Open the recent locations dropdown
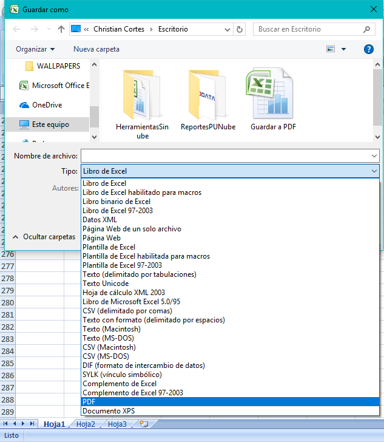 point(49,29)
